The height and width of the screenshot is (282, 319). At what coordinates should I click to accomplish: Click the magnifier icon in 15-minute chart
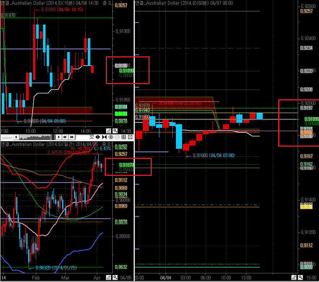[x=115, y=131]
